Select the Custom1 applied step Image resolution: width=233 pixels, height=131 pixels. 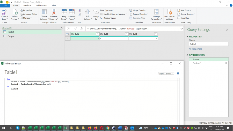(x=209, y=63)
